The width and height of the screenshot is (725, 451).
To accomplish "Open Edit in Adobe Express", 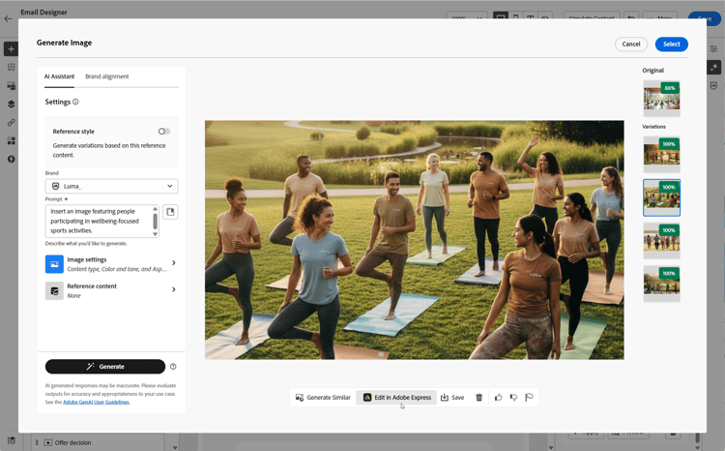I will (396, 398).
